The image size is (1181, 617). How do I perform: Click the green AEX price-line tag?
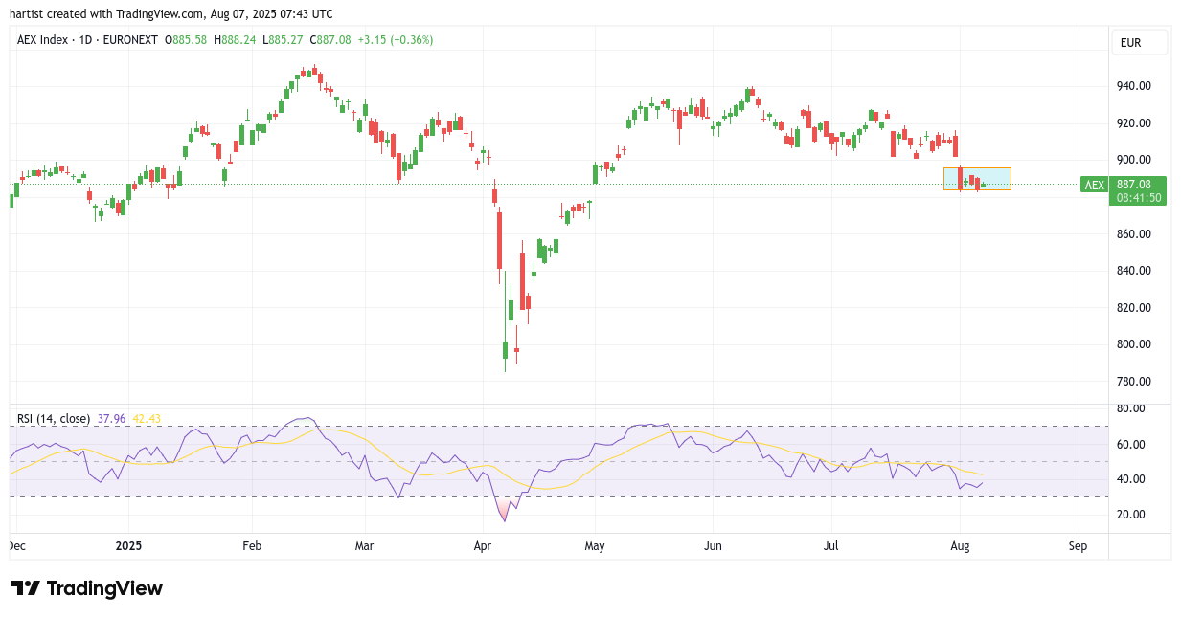[x=1094, y=185]
